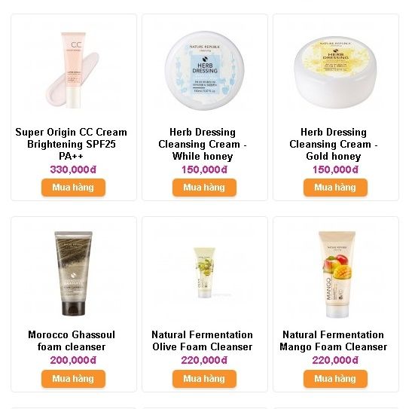Open Herb Dressing Cleansing Cream While honey title

pyautogui.click(x=203, y=144)
